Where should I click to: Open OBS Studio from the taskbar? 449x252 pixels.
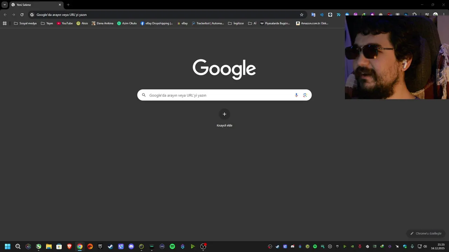pos(203,246)
